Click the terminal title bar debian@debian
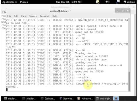 (x=60, y=11)
